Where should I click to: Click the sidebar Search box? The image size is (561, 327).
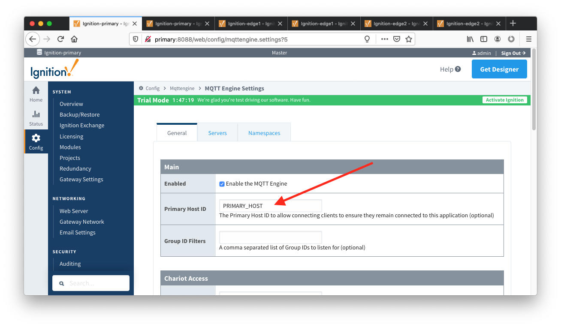click(x=91, y=283)
